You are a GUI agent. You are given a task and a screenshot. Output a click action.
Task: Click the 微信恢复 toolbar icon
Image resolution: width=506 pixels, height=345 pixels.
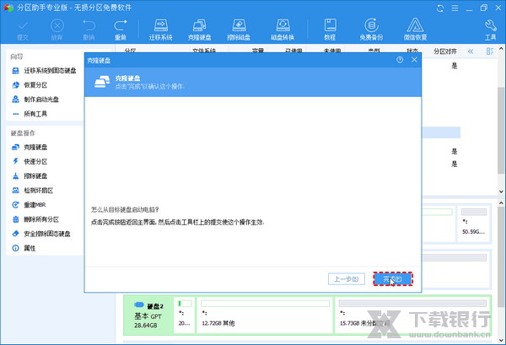[x=415, y=30]
